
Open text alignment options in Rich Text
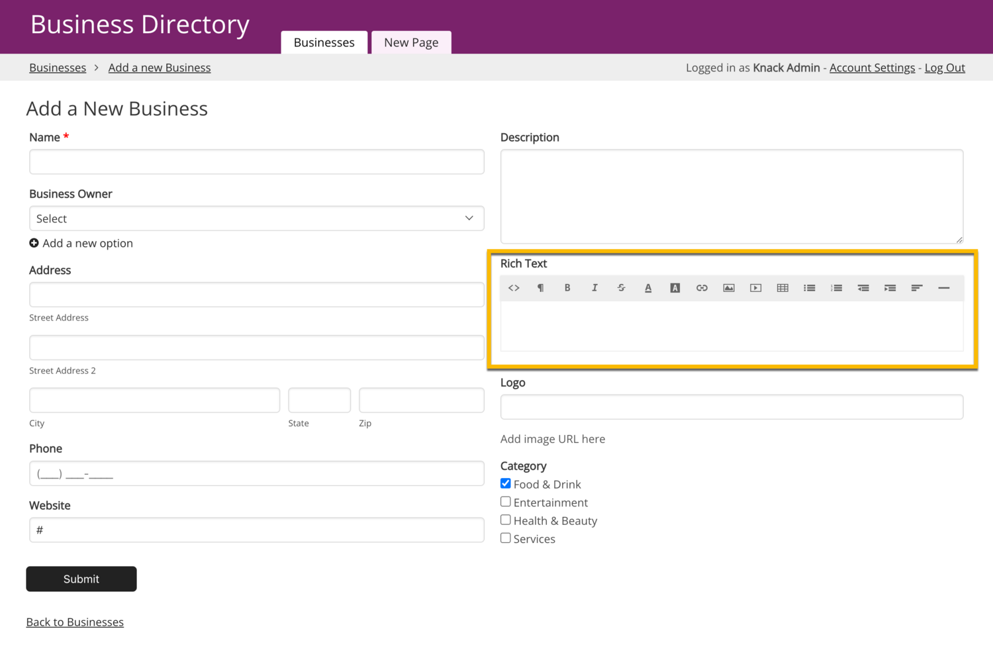point(917,288)
